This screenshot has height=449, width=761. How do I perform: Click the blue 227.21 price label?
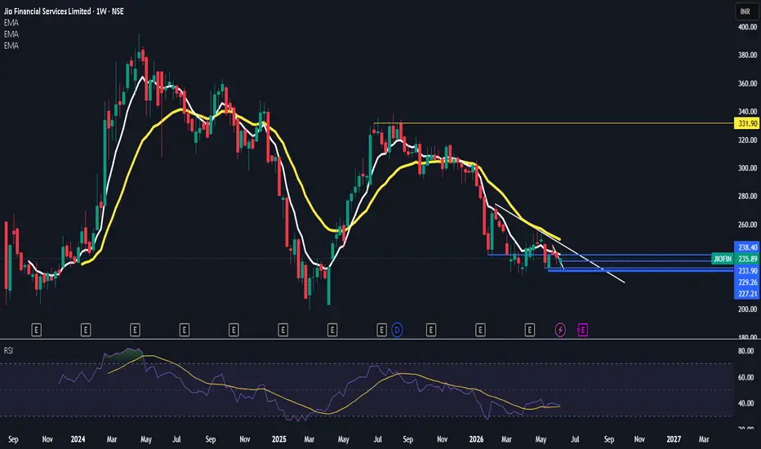pos(747,294)
